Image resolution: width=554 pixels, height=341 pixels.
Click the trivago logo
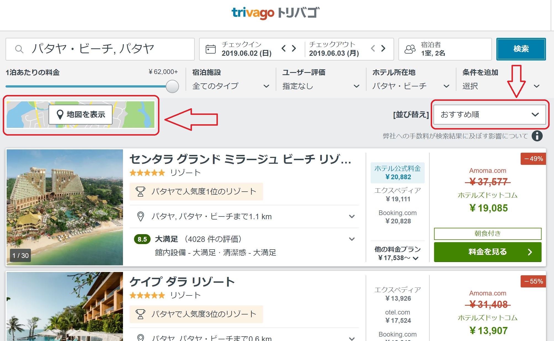coord(275,13)
